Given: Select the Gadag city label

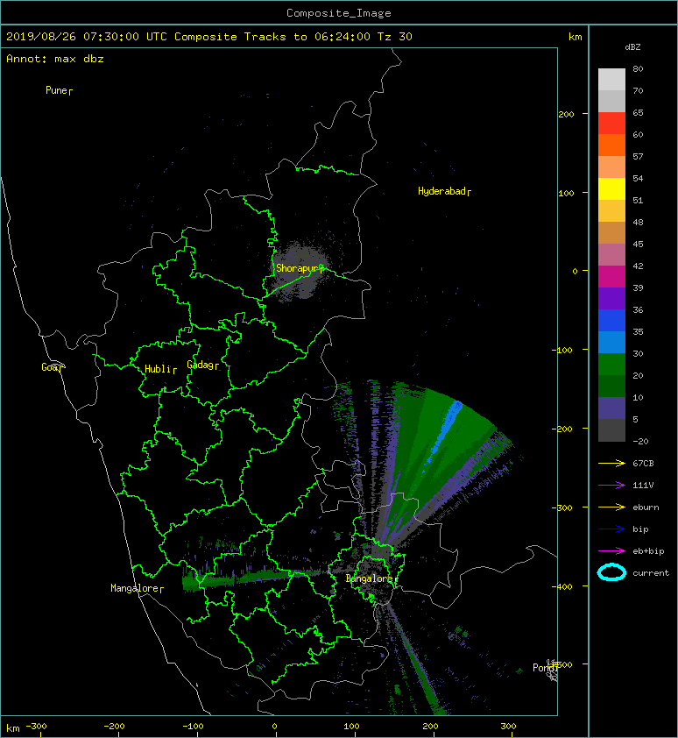Looking at the screenshot, I should click(x=203, y=365).
